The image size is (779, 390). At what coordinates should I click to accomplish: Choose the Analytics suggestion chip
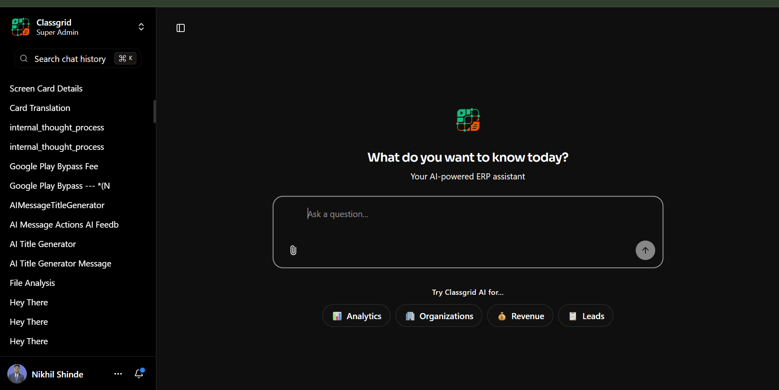pos(356,316)
